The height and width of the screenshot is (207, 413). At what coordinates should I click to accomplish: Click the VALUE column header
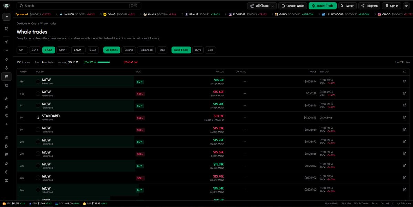coord(220,72)
